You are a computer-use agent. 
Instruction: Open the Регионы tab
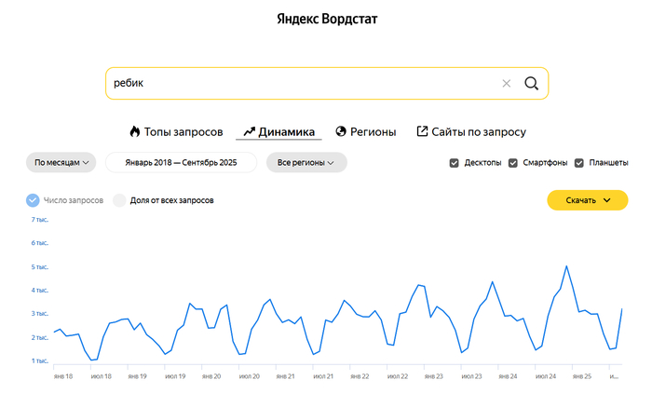click(373, 131)
